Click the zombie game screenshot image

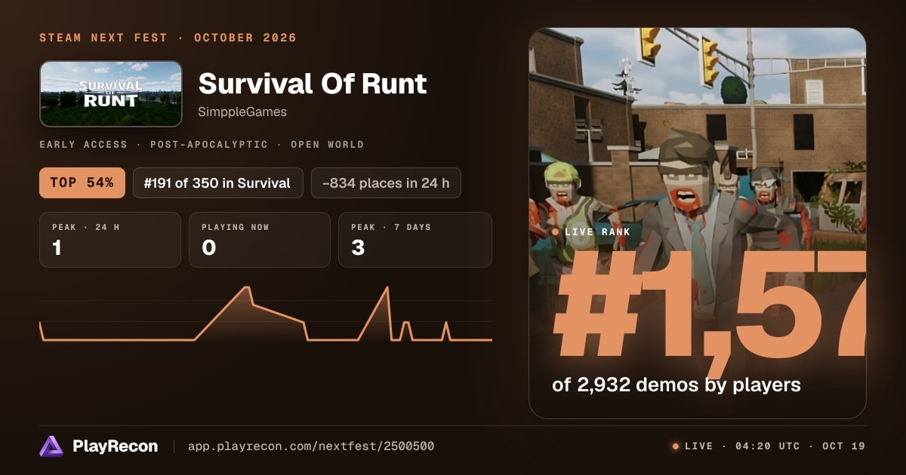click(x=698, y=223)
